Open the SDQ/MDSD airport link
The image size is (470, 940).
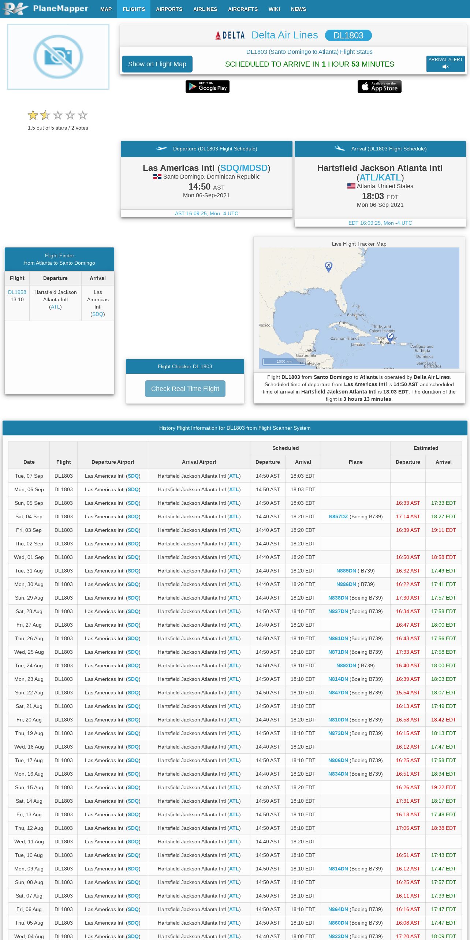coord(244,168)
